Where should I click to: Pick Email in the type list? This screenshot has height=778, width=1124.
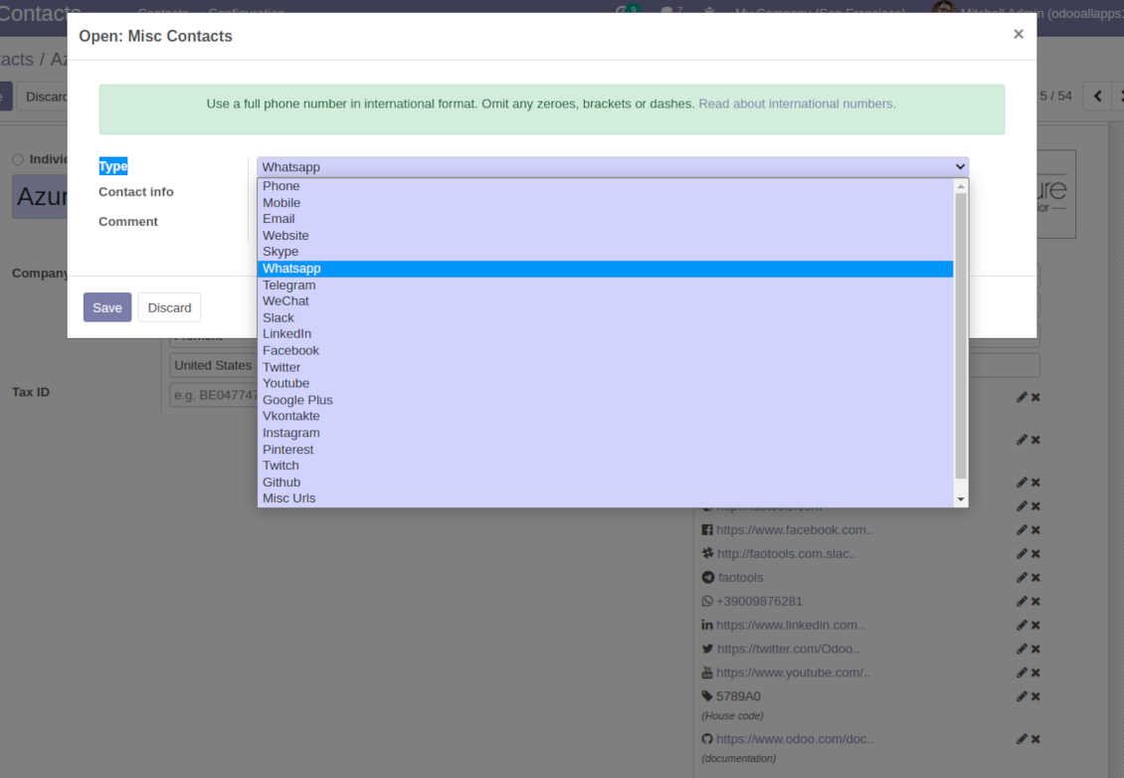(605, 219)
